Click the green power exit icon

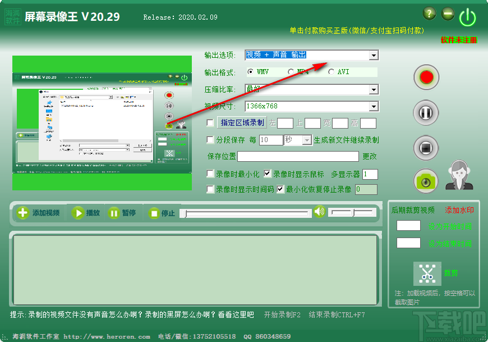467,17
